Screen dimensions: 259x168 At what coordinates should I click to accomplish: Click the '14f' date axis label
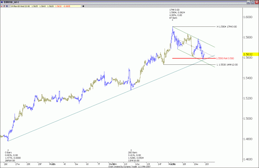[x=160, y=164]
